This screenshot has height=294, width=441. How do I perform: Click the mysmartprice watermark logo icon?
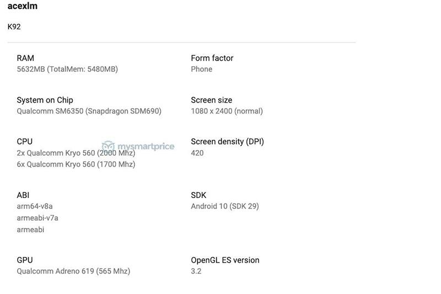point(108,146)
